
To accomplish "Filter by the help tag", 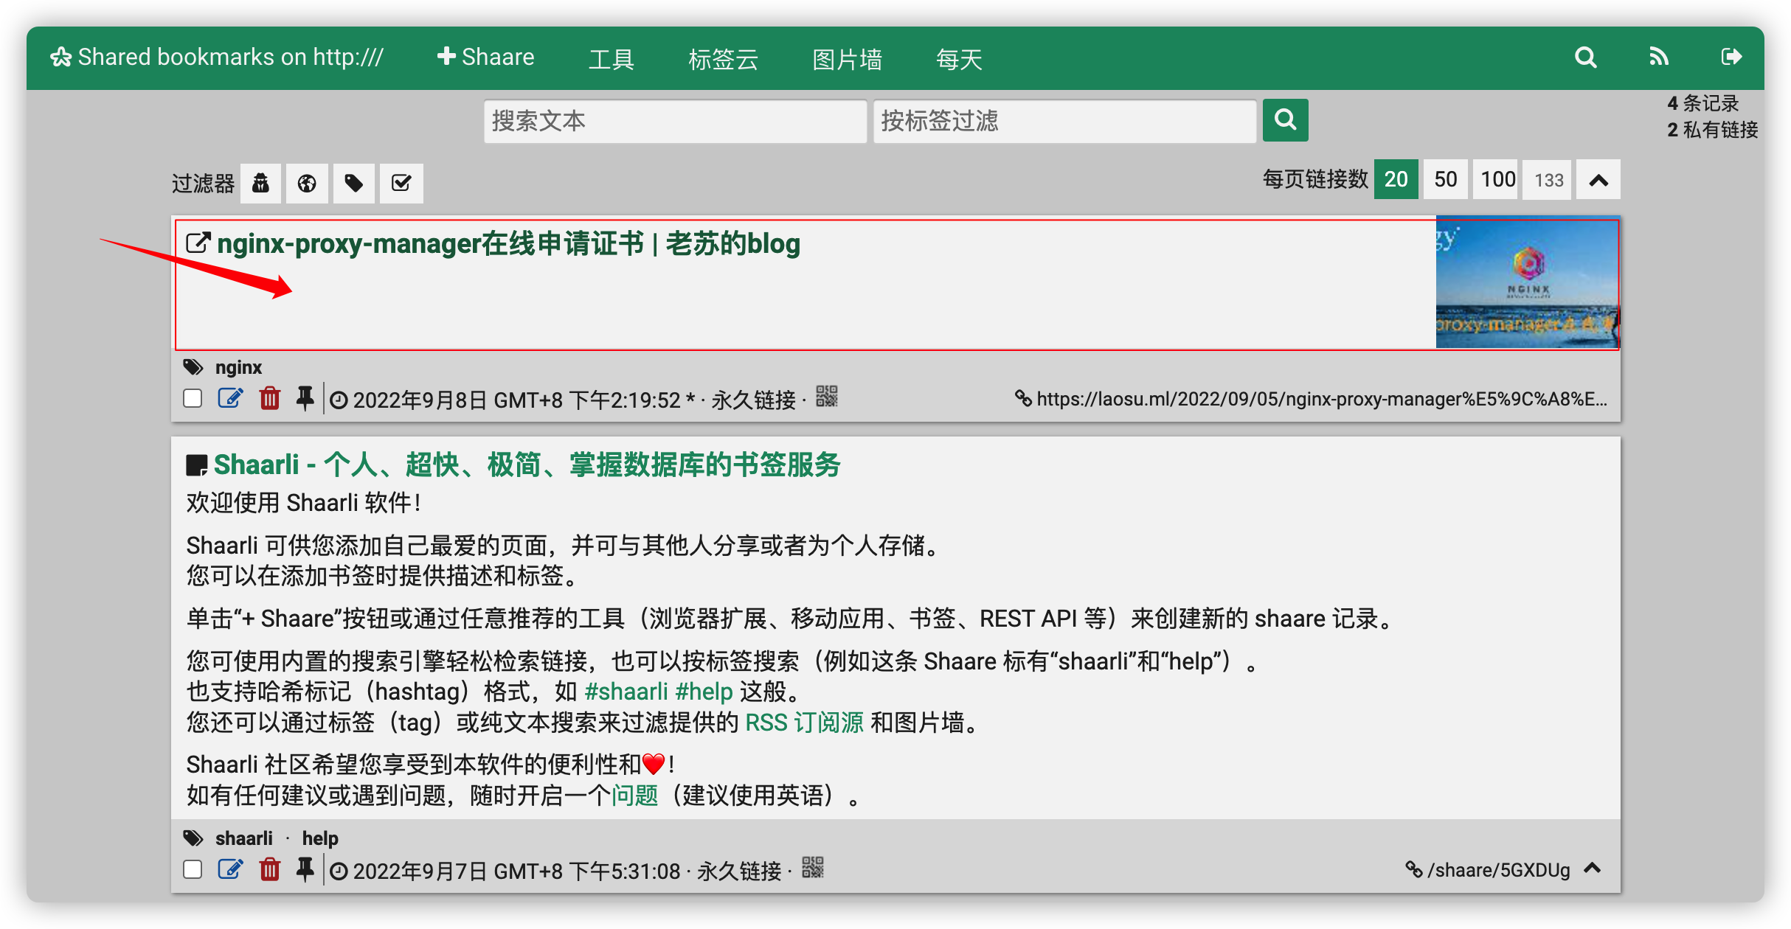I will pos(320,838).
